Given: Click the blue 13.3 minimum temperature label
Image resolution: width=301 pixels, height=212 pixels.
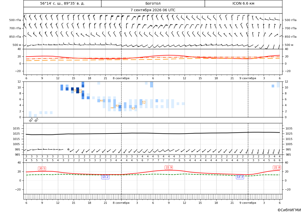Looking at the screenshot, I should (240, 177).
